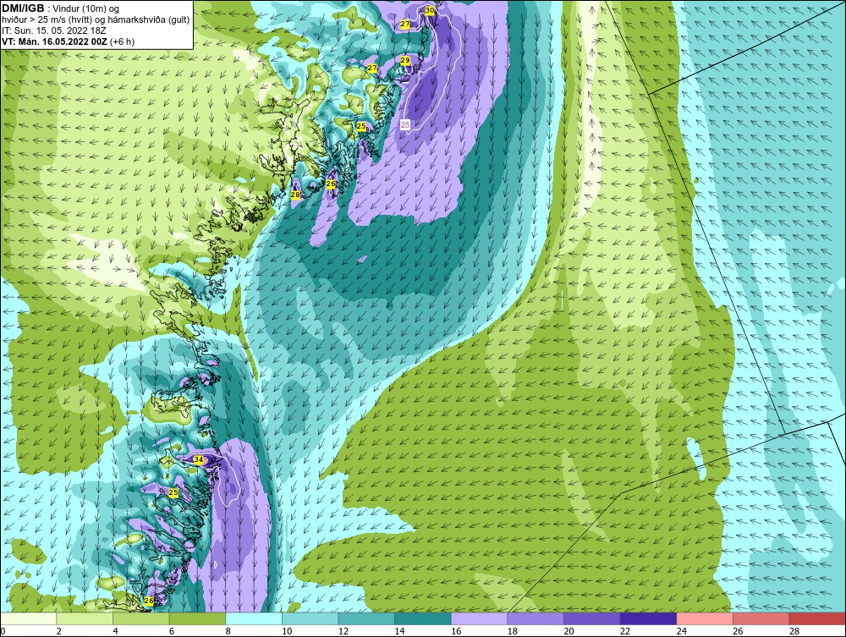Click the '(+6 h)' forecast offset text

pos(122,41)
